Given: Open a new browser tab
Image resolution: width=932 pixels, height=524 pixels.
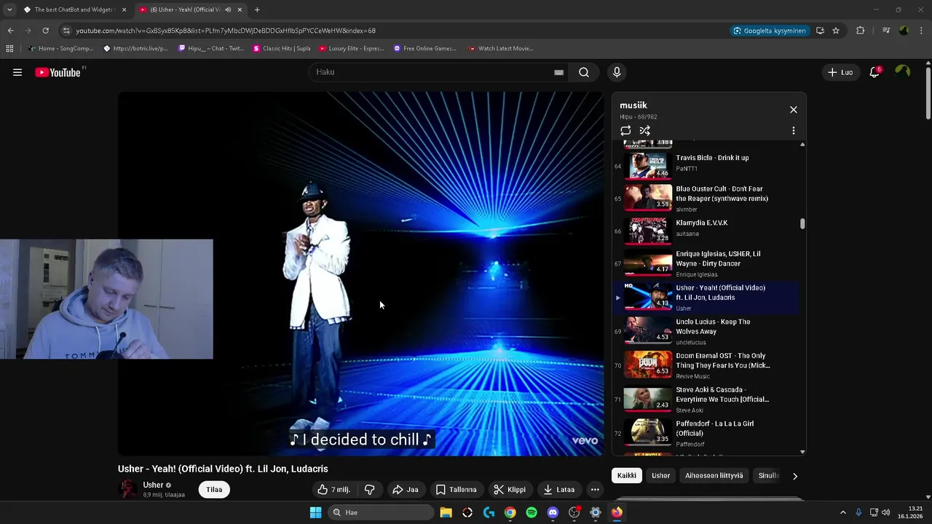Looking at the screenshot, I should [x=257, y=9].
